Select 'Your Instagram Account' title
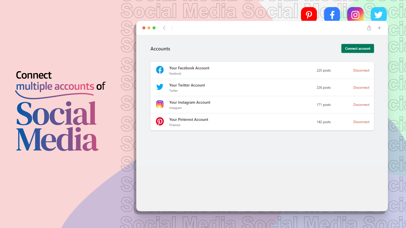This screenshot has height=228, width=406. (190, 103)
